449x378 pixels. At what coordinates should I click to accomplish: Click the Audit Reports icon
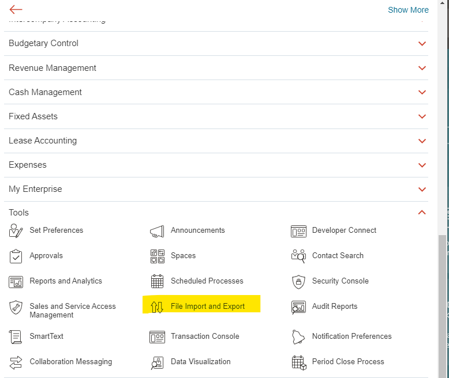coord(298,307)
